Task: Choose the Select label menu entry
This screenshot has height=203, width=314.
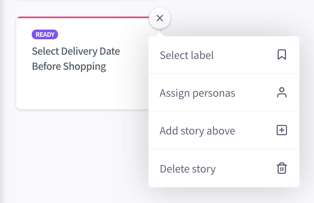Action: click(224, 55)
